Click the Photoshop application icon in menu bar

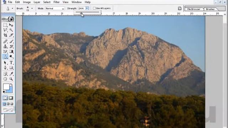5,2
